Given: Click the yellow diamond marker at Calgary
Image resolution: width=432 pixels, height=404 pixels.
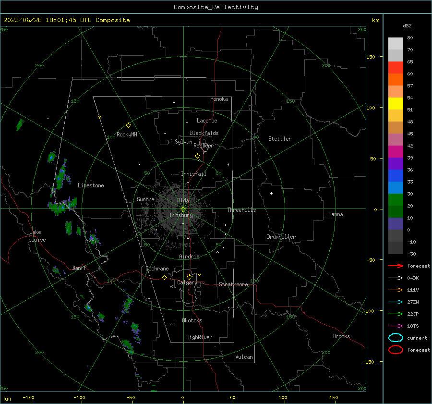Looking at the screenshot, I should tap(190, 277).
